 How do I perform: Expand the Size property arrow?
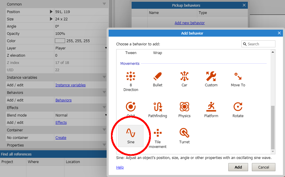51,19
